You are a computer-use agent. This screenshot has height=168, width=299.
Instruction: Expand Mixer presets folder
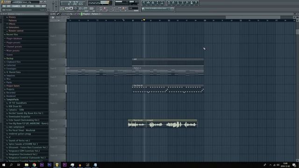click(x=13, y=51)
